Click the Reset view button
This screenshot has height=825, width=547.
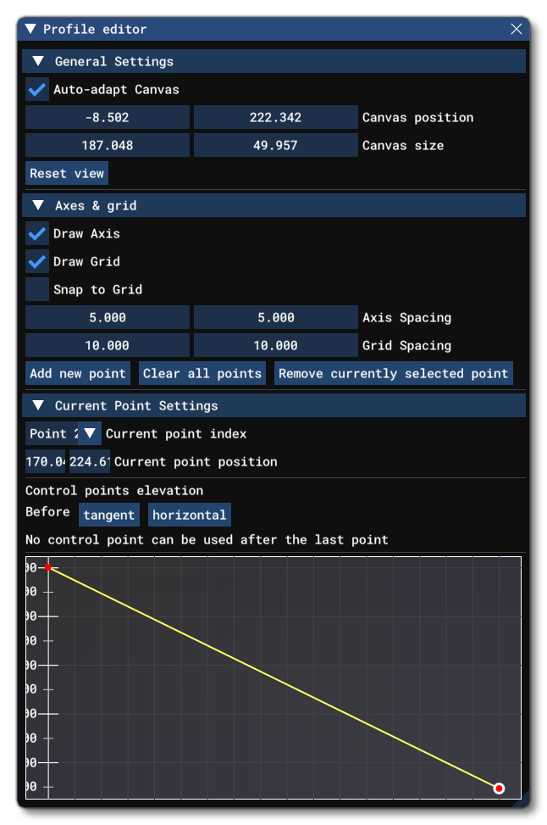67,173
